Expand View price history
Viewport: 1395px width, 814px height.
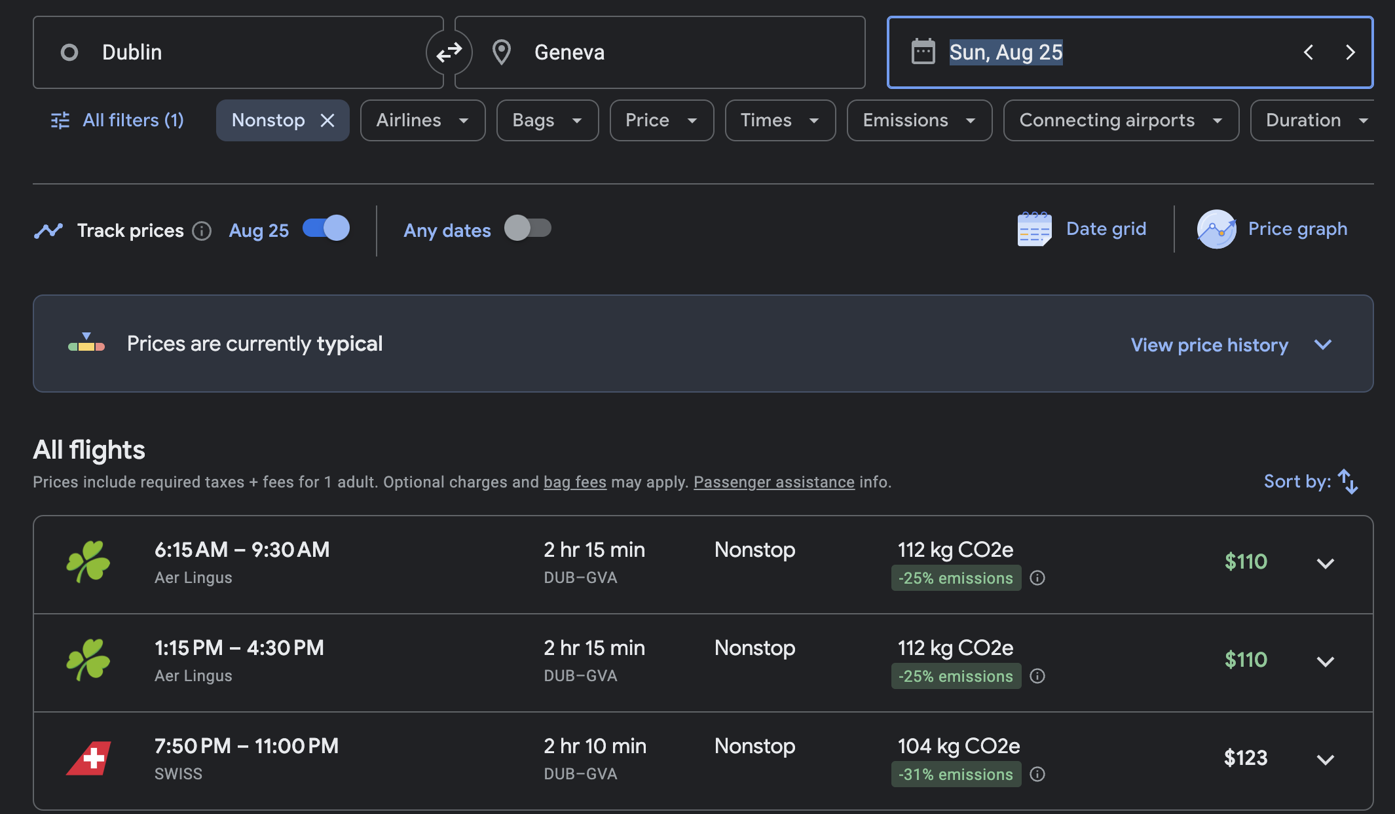tap(1210, 345)
